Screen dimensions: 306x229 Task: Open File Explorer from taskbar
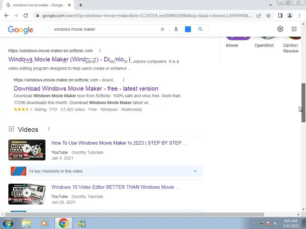[x=27, y=223]
